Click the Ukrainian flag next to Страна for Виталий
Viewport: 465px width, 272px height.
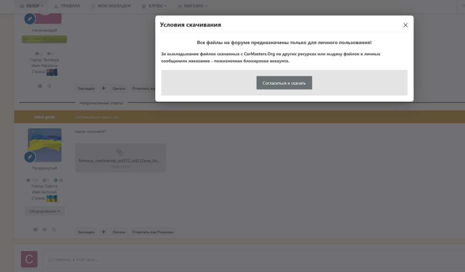coord(52,199)
